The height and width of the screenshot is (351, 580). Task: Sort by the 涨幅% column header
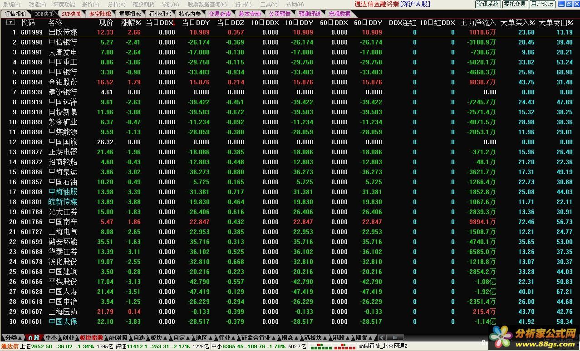131,22
